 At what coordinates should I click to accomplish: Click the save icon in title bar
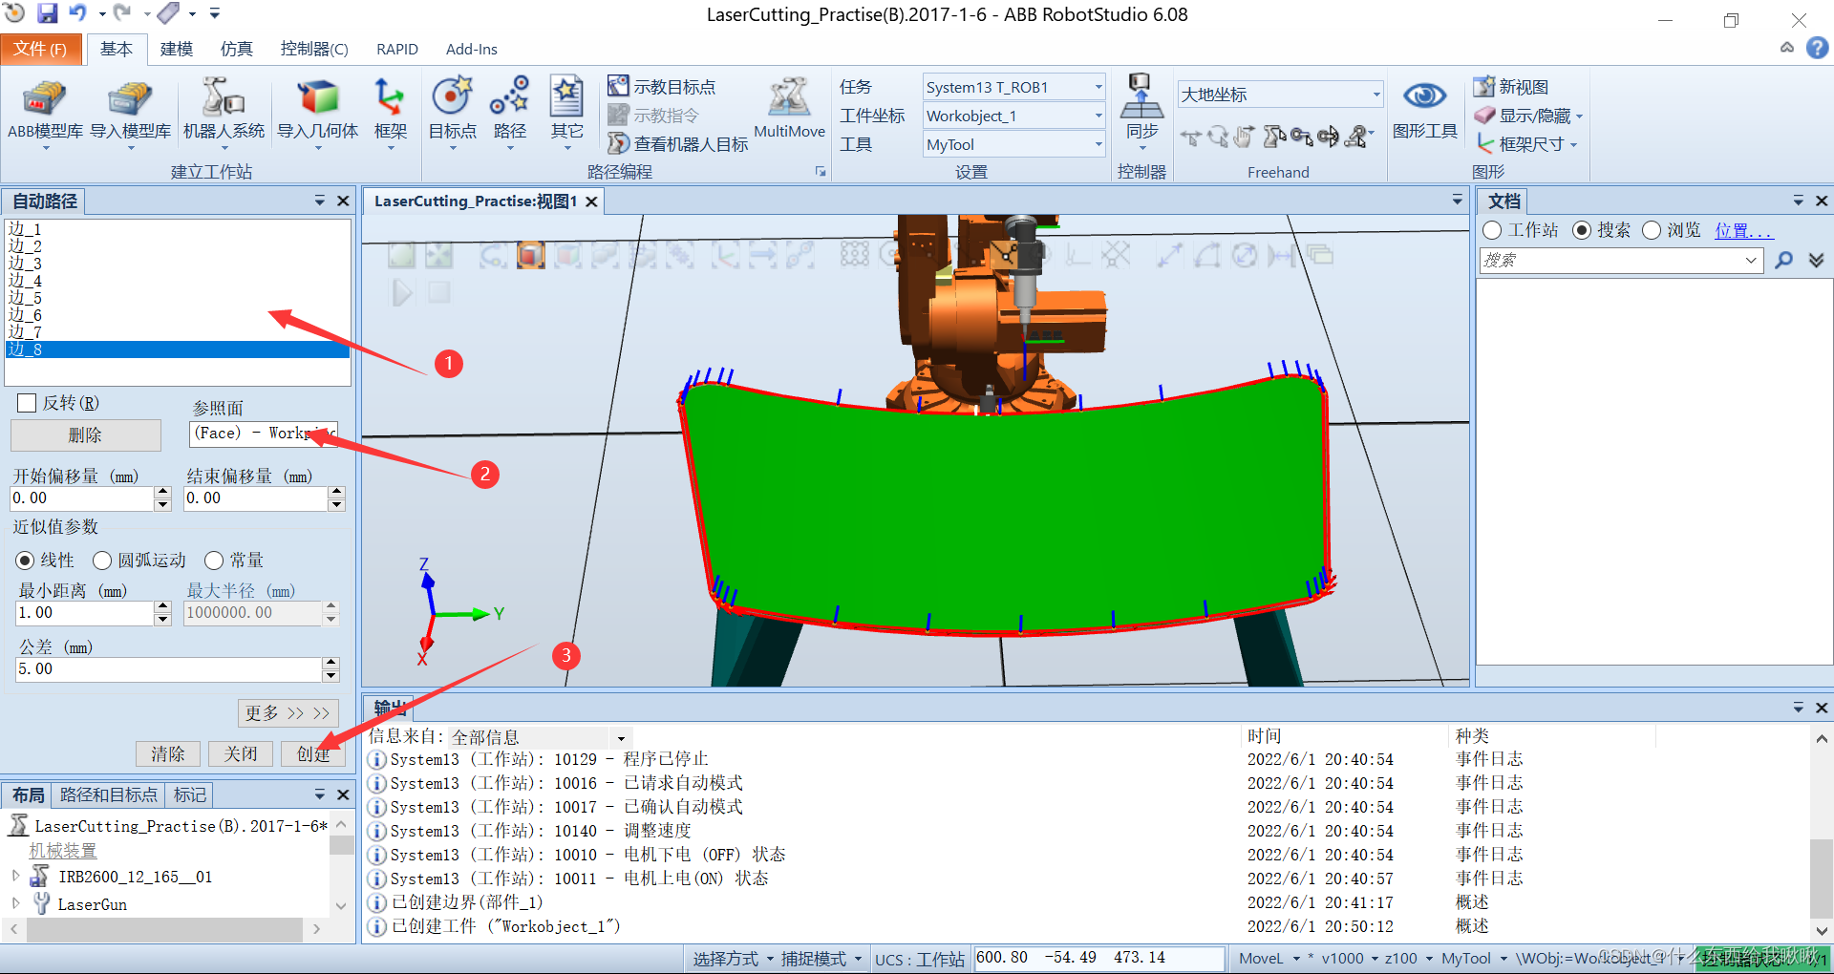tap(47, 13)
